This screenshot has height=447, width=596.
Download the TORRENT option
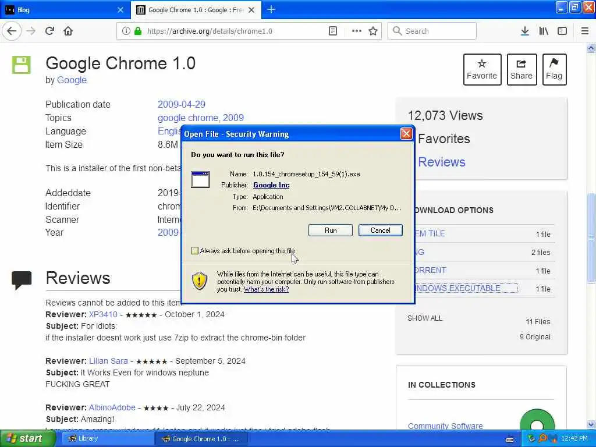[430, 270]
